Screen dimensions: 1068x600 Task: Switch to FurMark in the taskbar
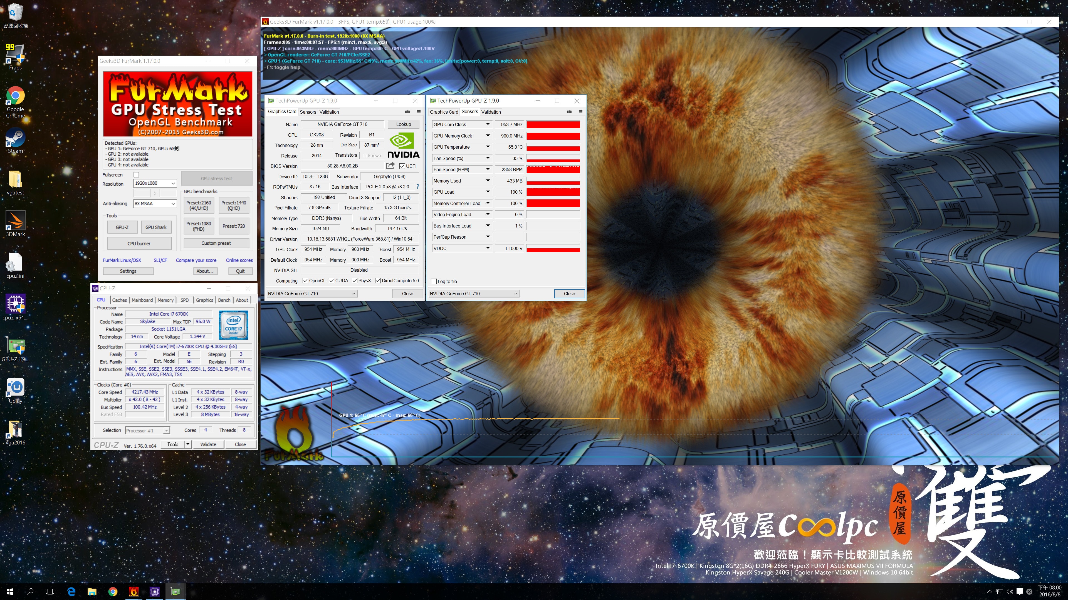(133, 591)
